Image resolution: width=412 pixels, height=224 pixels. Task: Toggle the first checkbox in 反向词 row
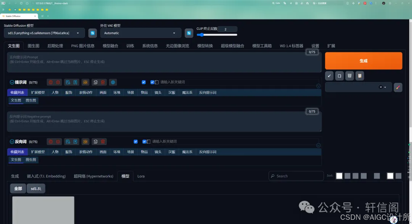(x=135, y=142)
